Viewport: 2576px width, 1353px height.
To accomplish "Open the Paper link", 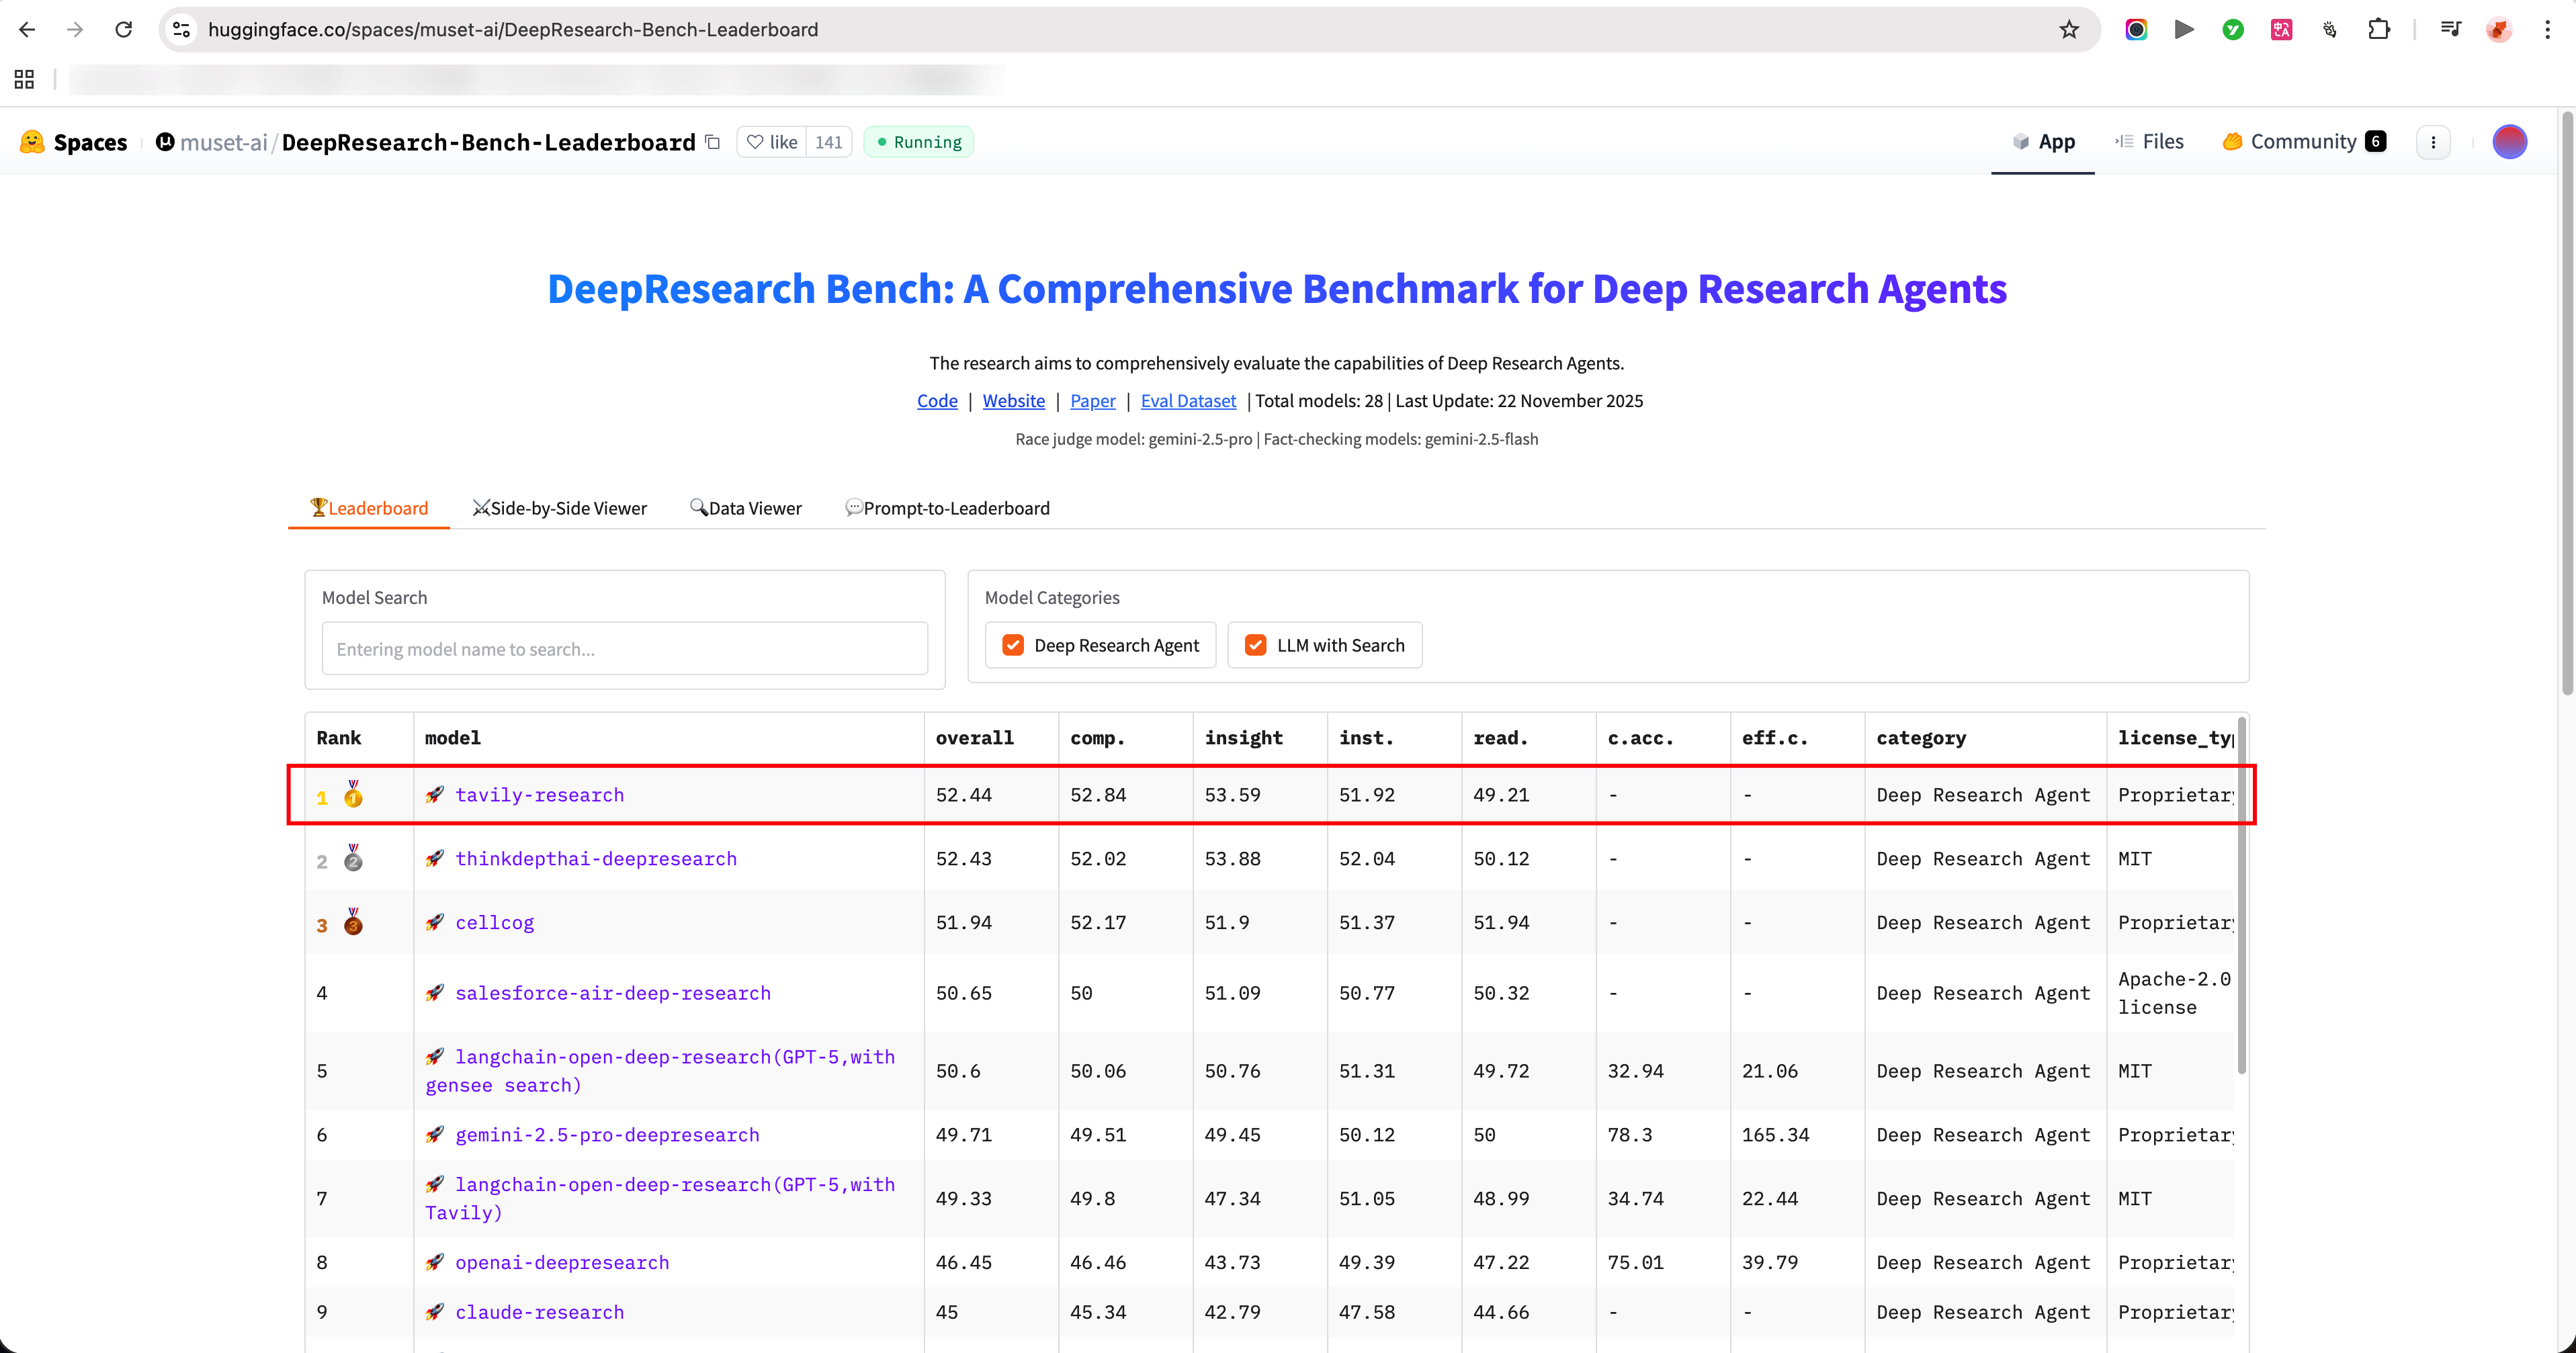I will pos(1092,401).
